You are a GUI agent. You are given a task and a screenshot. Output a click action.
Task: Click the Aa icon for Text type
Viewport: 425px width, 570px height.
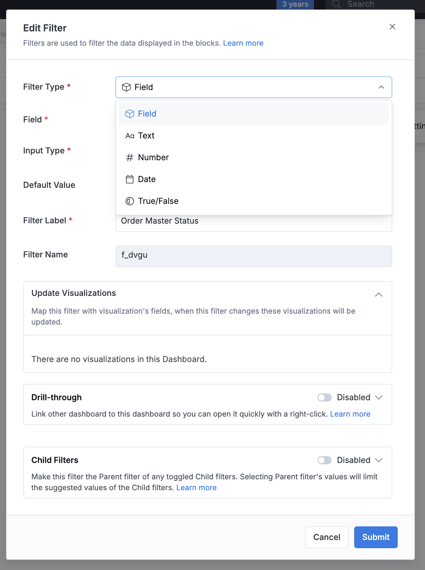[130, 136]
